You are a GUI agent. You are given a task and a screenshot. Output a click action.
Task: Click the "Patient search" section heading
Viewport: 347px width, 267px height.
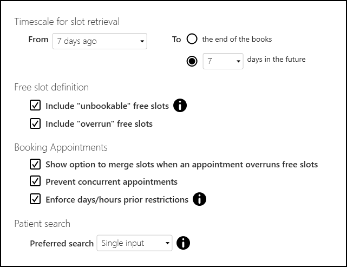(42, 224)
